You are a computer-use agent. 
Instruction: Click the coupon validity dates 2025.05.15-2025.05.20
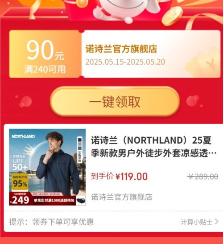click(125, 62)
